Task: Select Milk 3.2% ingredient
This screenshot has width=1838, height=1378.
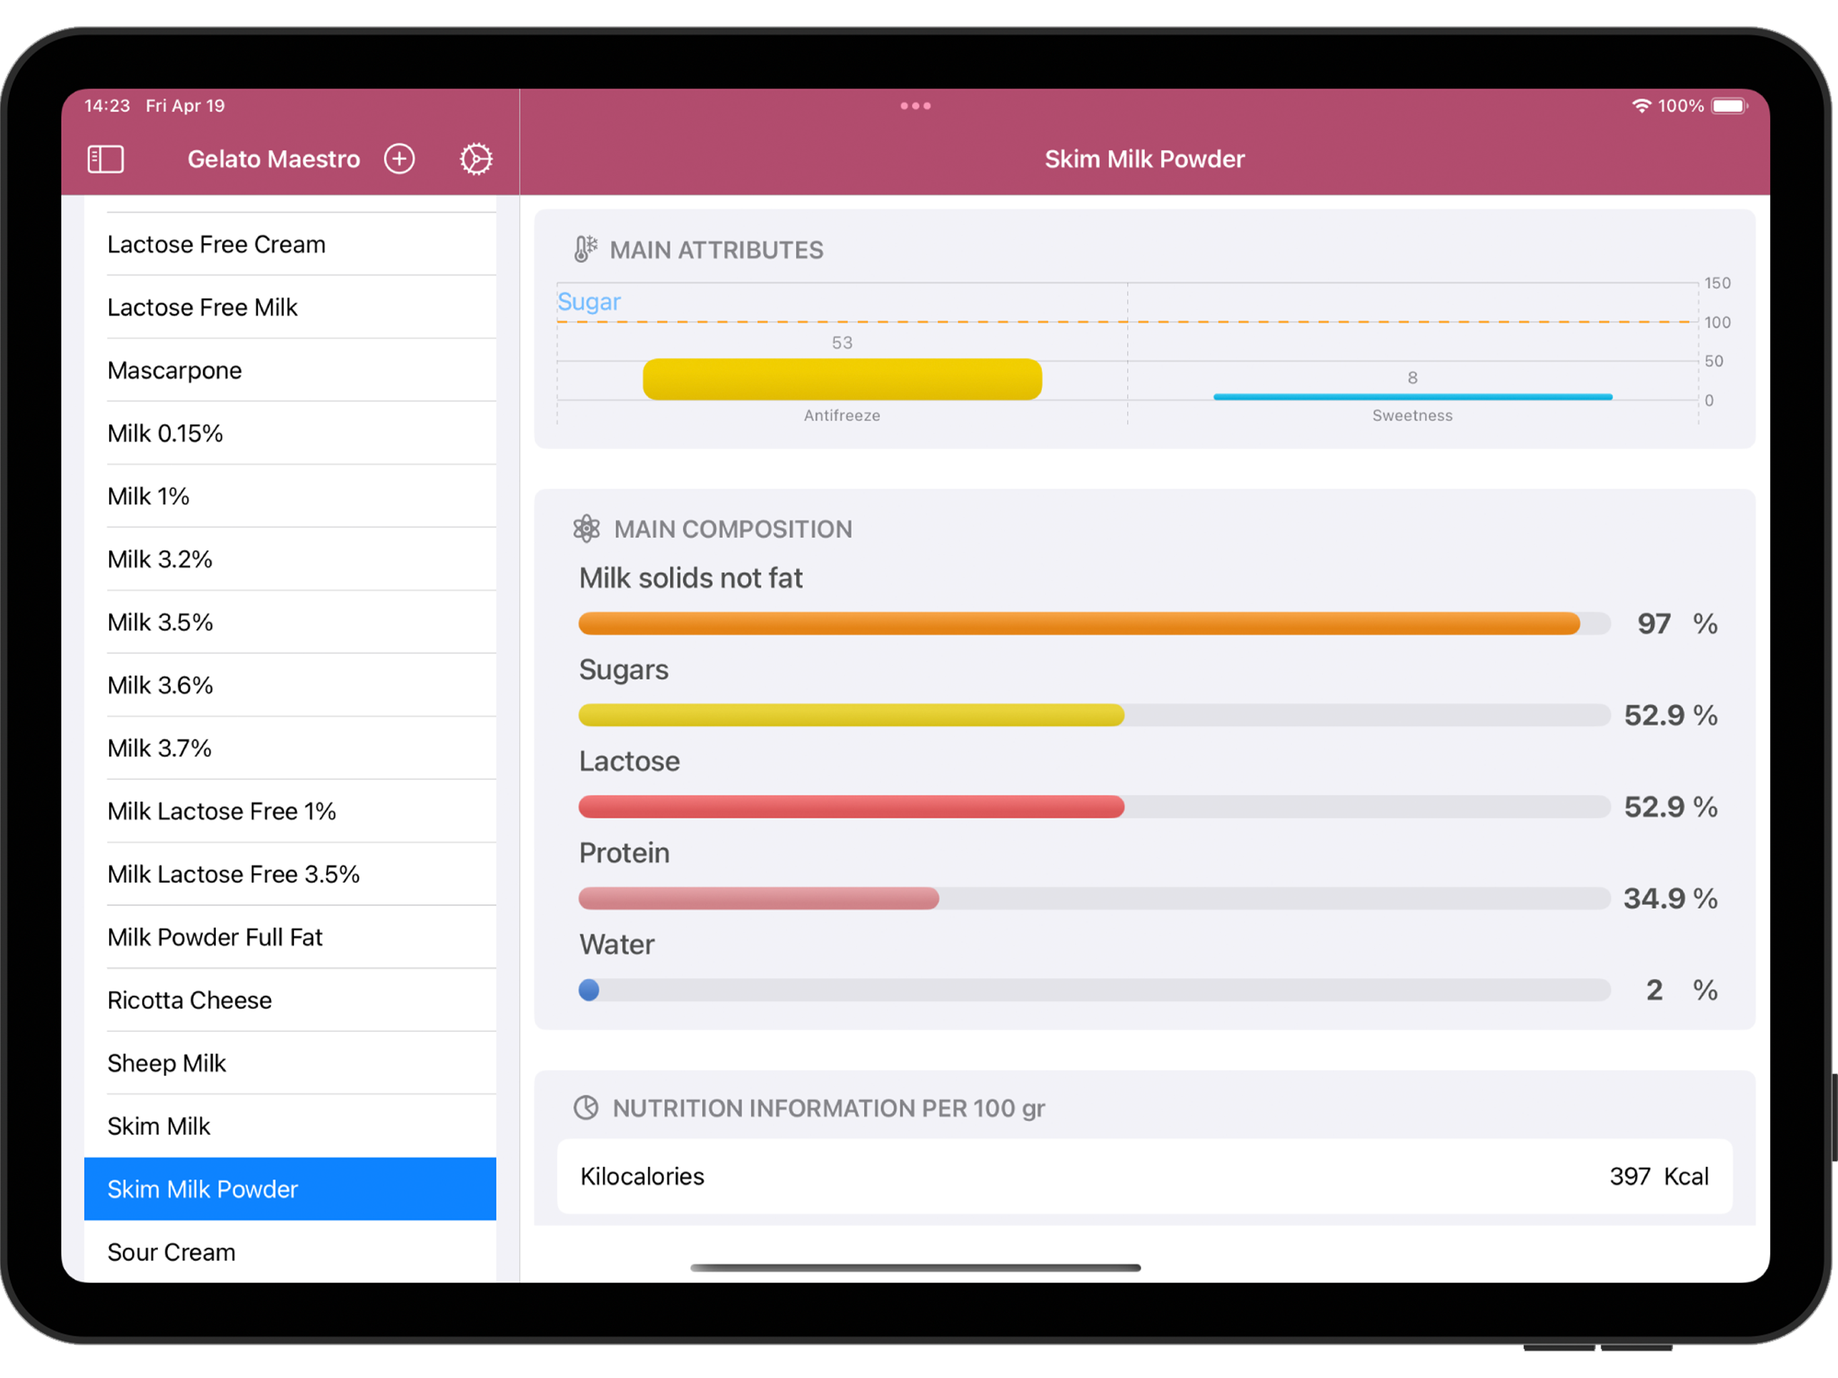Action: coord(290,559)
